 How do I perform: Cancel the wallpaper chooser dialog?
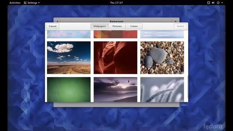coord(52,26)
